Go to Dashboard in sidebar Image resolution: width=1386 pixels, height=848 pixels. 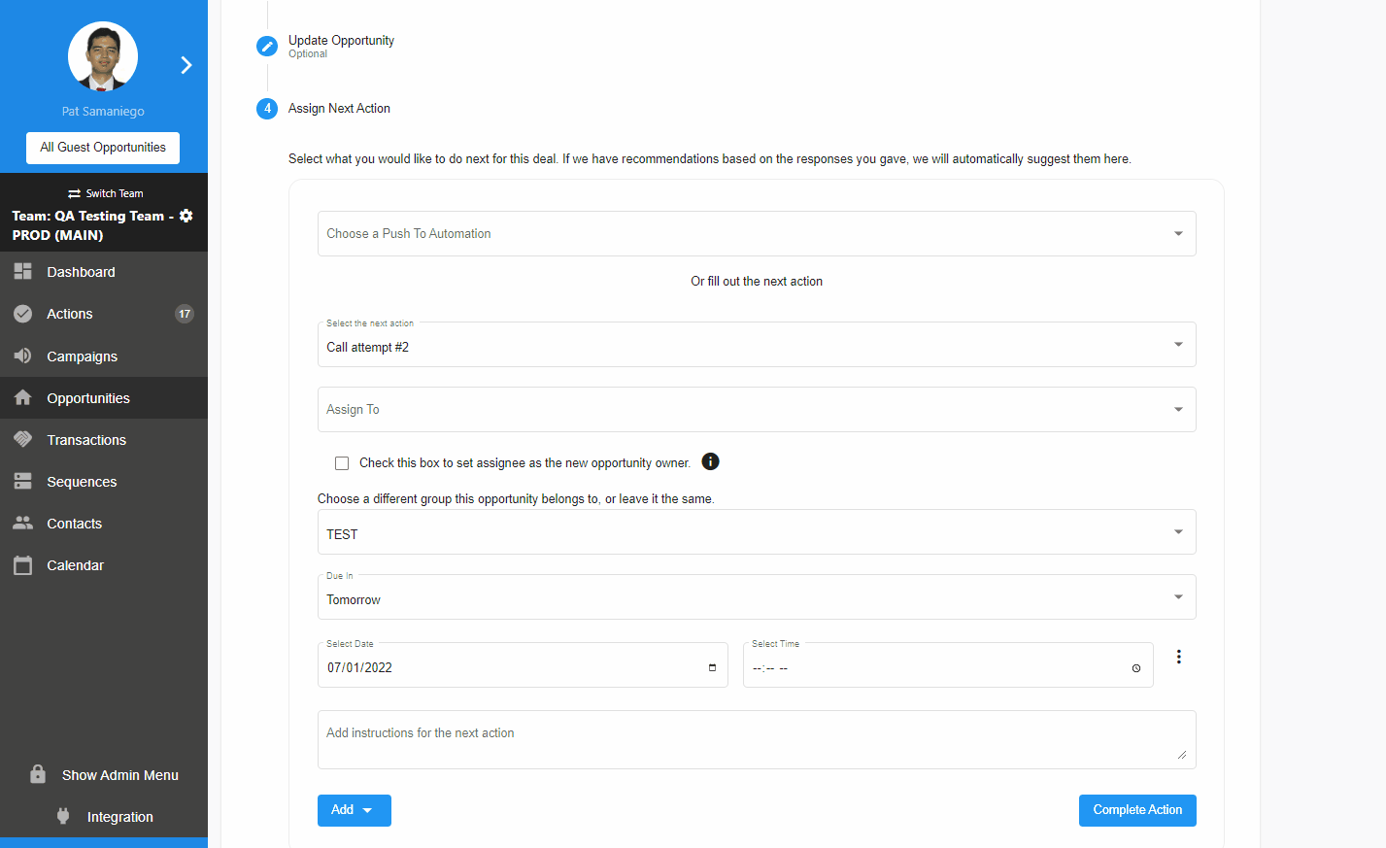pyautogui.click(x=81, y=272)
